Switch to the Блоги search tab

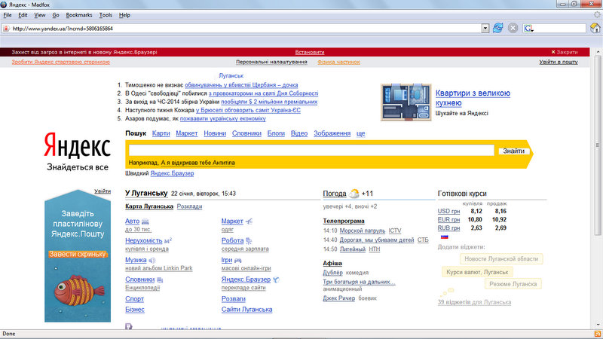coord(276,133)
